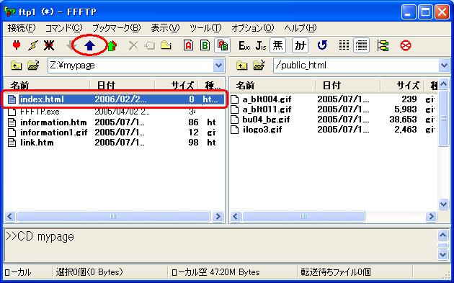Viewport: 454px width, 283px height.
Task: Expand remote path /public_html dropdown
Action: [x=444, y=66]
